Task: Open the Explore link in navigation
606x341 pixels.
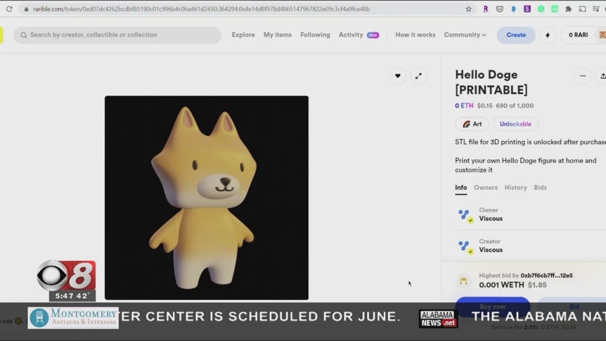Action: coord(243,35)
